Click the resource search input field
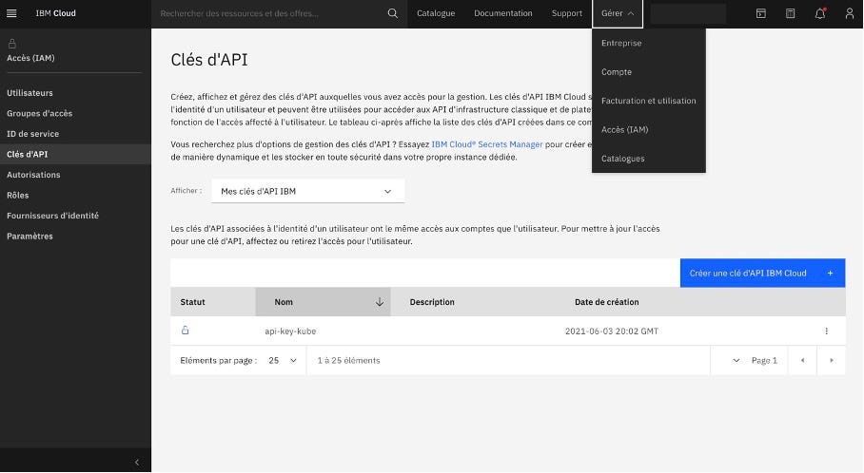864x473 pixels. (271, 13)
